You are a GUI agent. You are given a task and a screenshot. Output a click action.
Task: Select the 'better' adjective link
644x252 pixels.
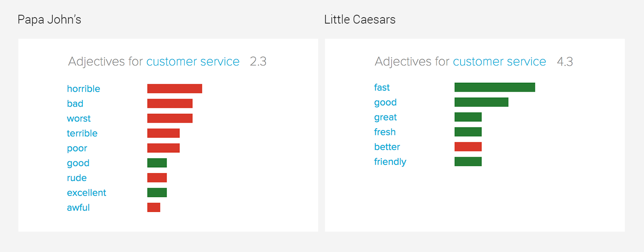click(x=387, y=147)
